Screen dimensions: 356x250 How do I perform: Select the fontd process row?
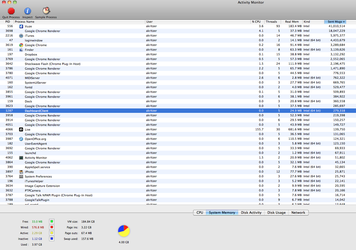point(178,87)
